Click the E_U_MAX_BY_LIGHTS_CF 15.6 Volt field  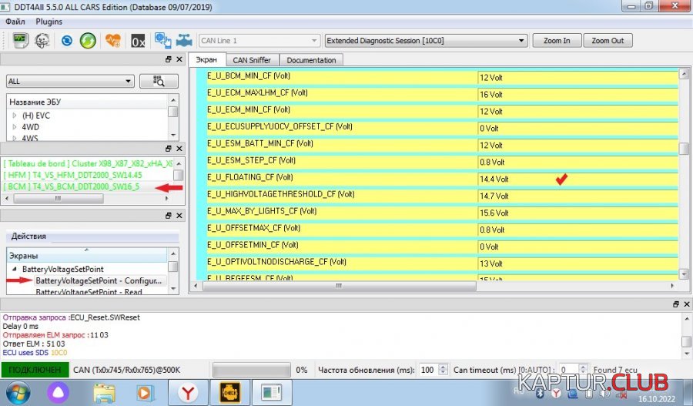click(577, 213)
